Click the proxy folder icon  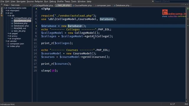point(10,36)
